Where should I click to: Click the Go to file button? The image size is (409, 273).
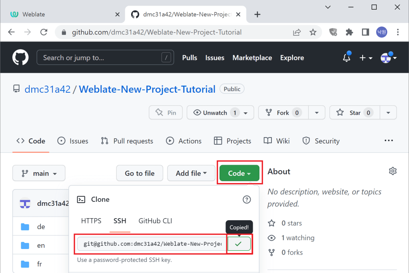pyautogui.click(x=140, y=173)
